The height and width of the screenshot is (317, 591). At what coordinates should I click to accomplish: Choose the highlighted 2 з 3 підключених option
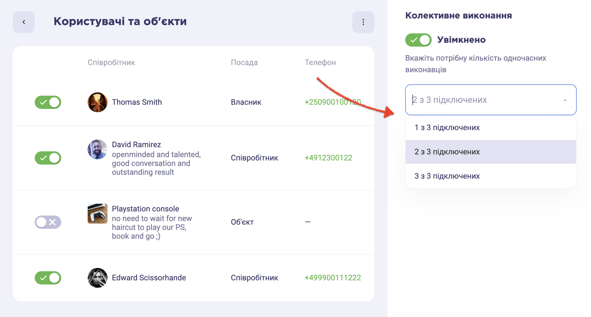tap(491, 152)
